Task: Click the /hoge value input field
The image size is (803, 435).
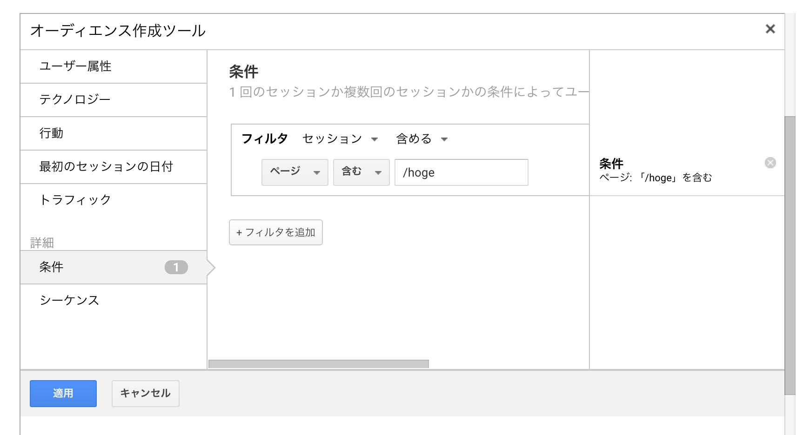Action: pyautogui.click(x=461, y=172)
